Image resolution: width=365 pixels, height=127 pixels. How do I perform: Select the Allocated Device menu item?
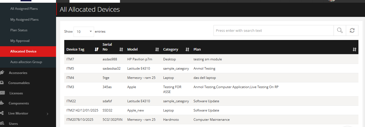(x=28, y=51)
